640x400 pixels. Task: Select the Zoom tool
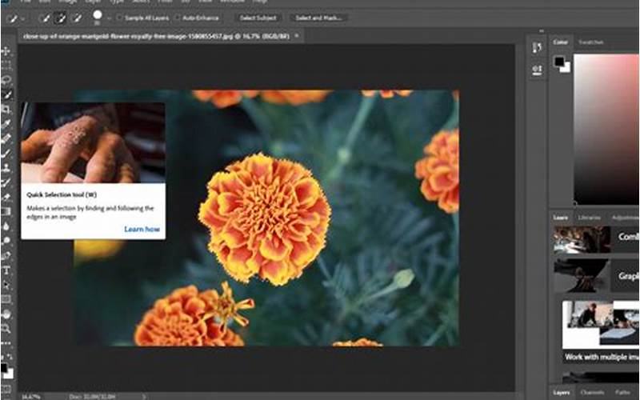pos(6,329)
